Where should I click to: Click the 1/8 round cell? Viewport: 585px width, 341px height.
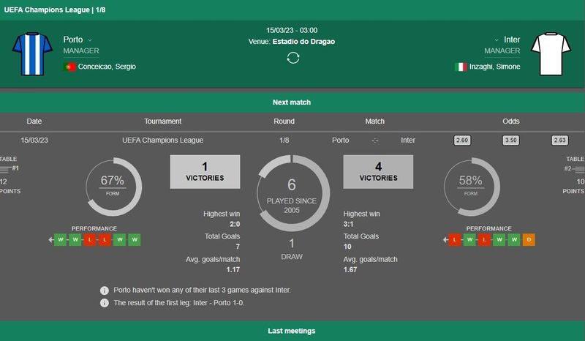pyautogui.click(x=284, y=140)
